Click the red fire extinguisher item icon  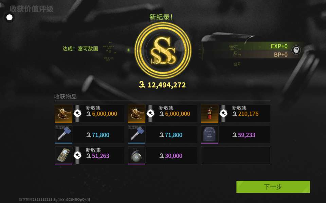[x=210, y=114]
